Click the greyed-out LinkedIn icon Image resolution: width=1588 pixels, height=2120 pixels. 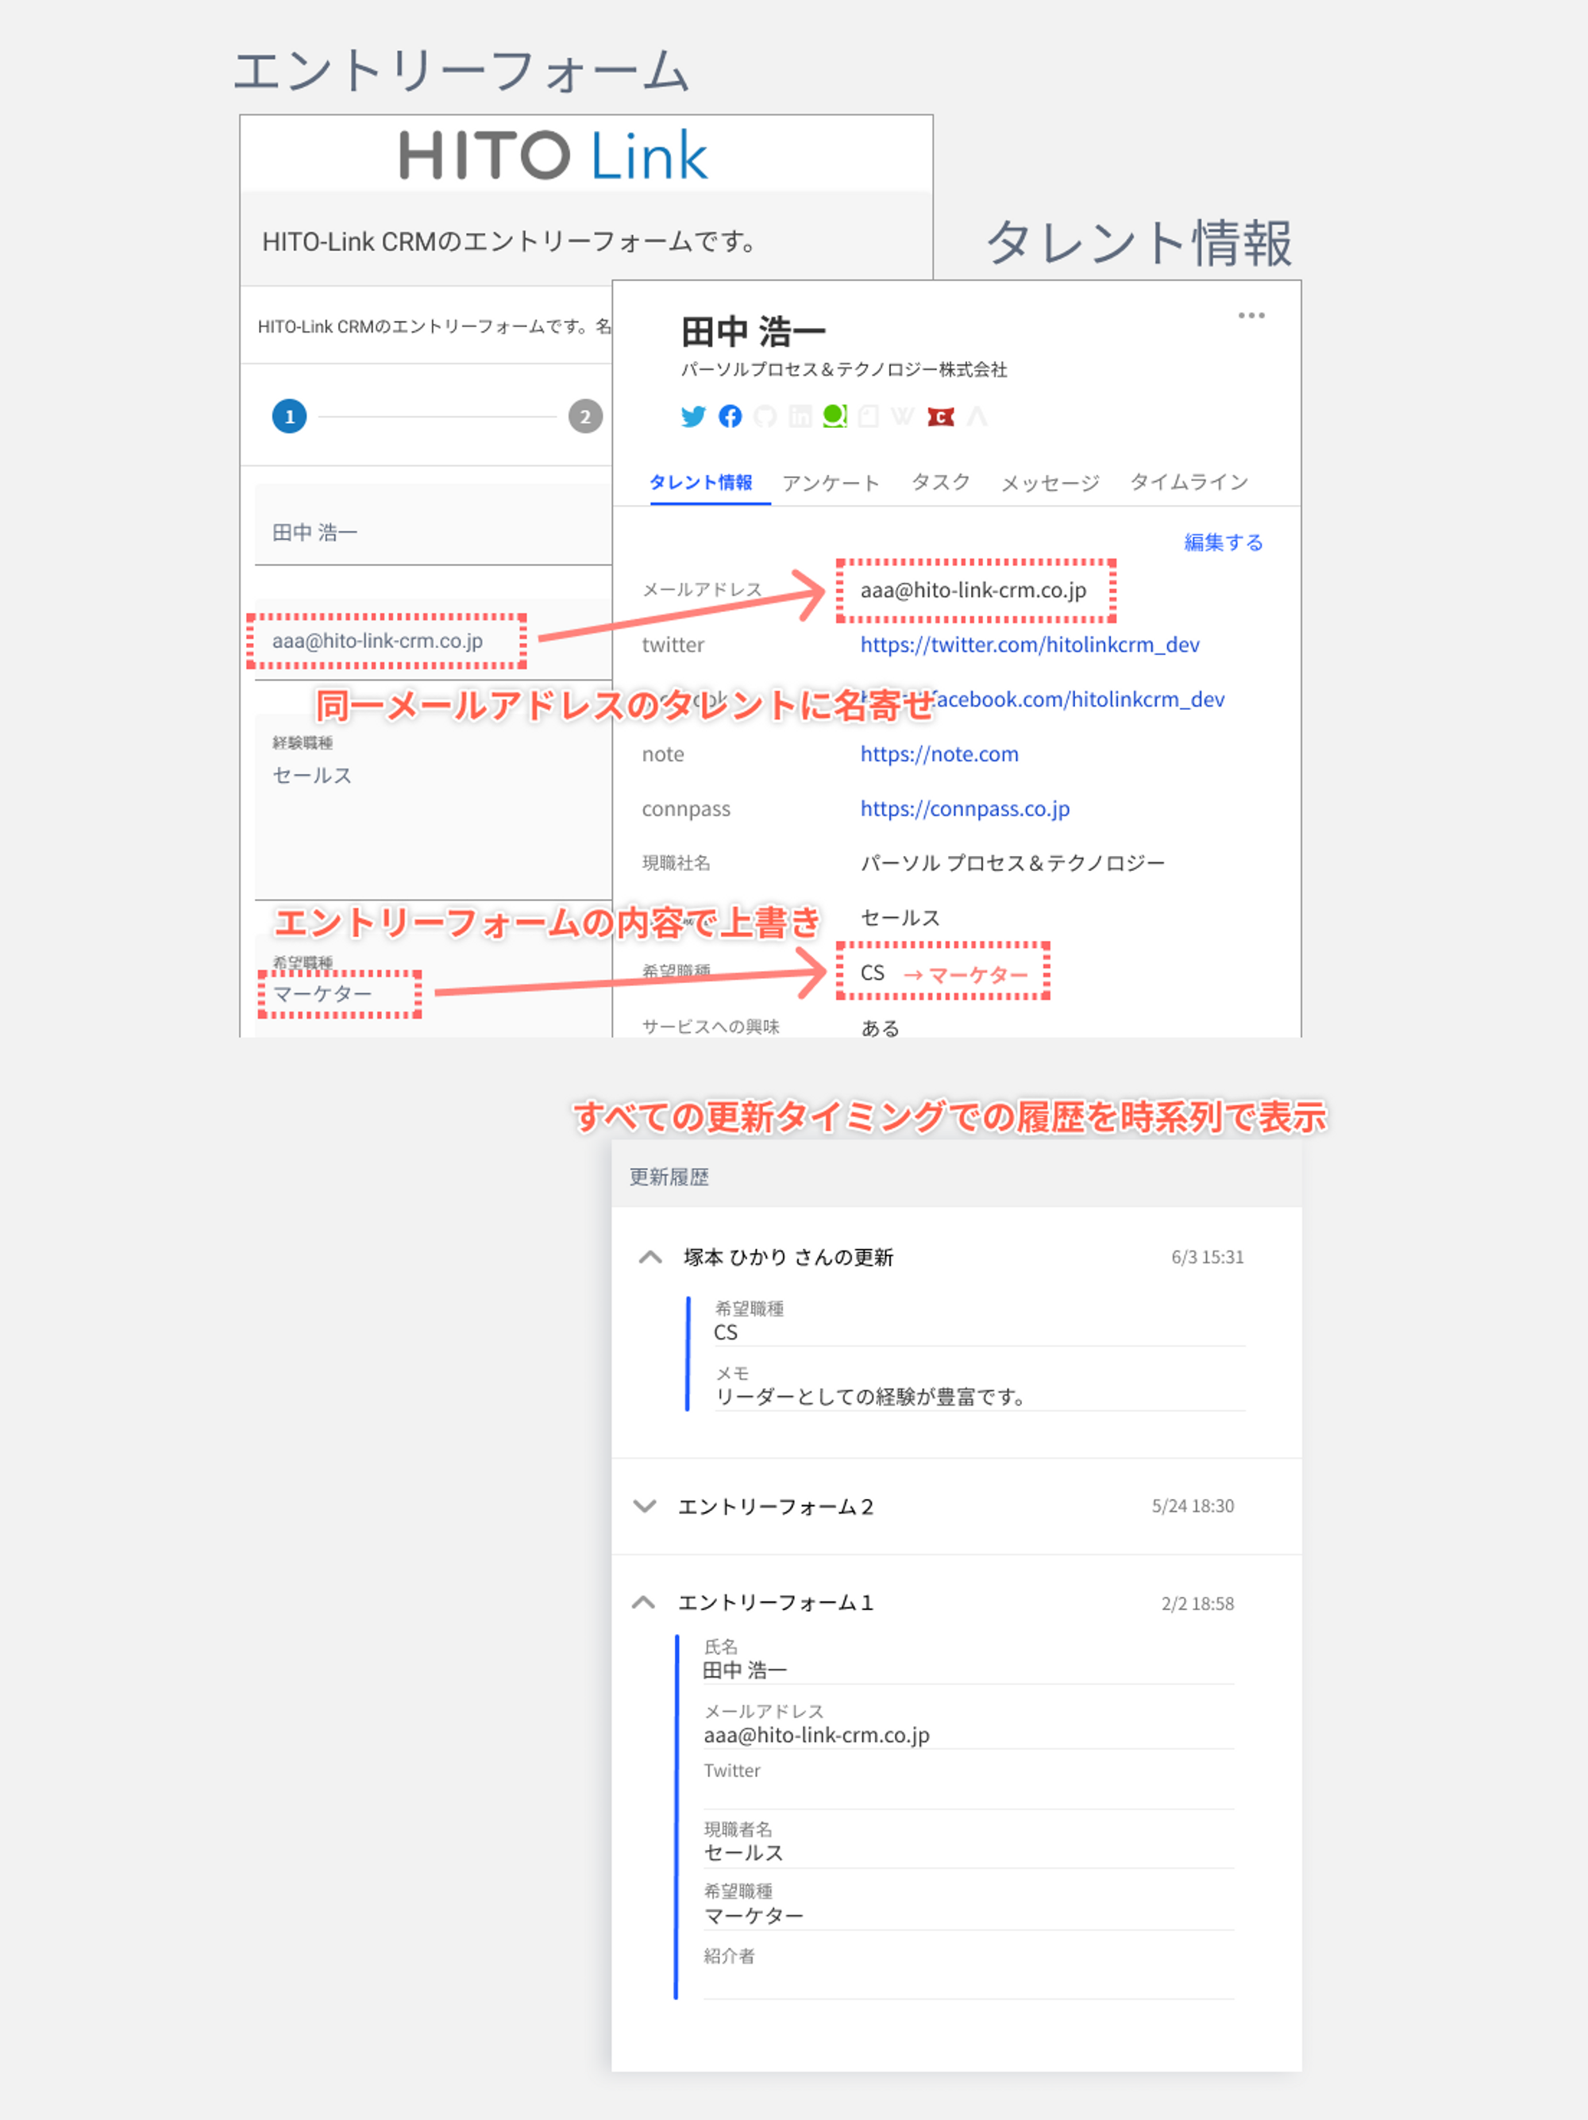(x=800, y=416)
